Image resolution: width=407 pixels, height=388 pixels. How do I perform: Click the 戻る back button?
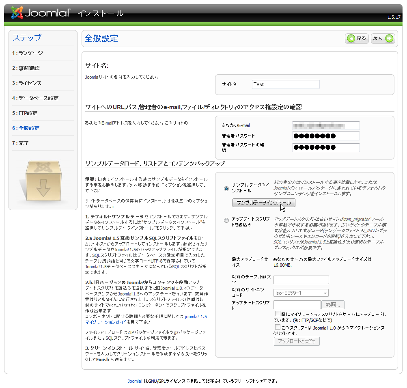pyautogui.click(x=357, y=39)
